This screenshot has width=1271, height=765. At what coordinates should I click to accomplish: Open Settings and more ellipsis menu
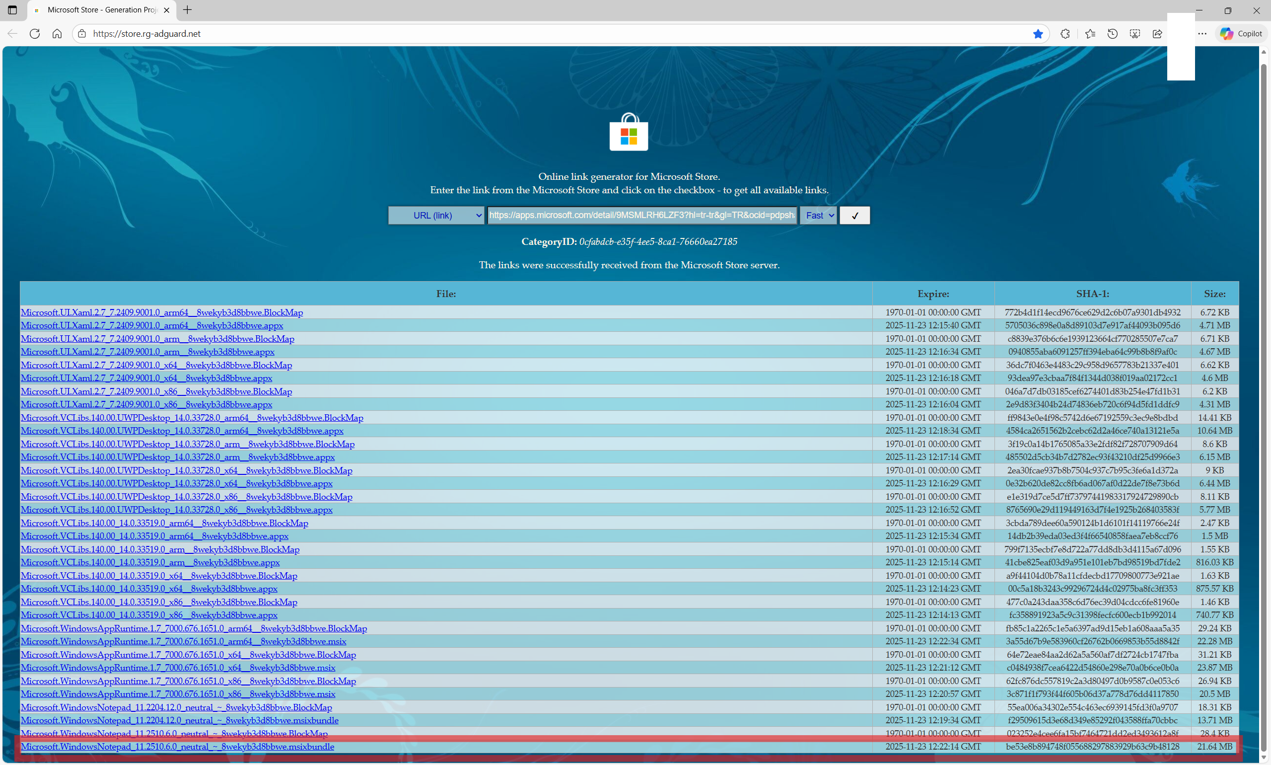tap(1202, 33)
